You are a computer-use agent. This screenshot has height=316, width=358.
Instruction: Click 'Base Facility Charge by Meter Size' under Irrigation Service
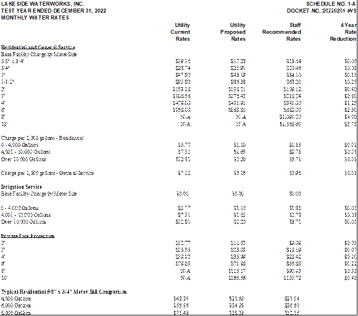coord(39,194)
